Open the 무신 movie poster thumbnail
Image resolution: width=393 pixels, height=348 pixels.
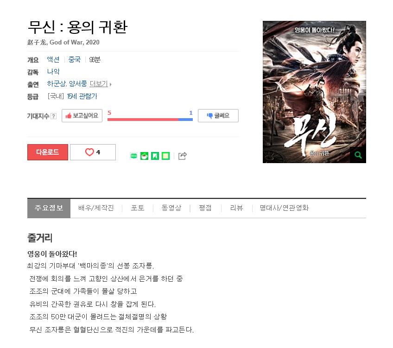click(x=314, y=92)
